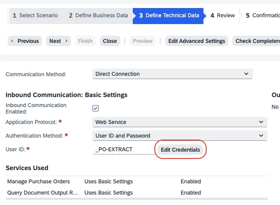
Task: Run Check Completeness
Action: coord(256,41)
